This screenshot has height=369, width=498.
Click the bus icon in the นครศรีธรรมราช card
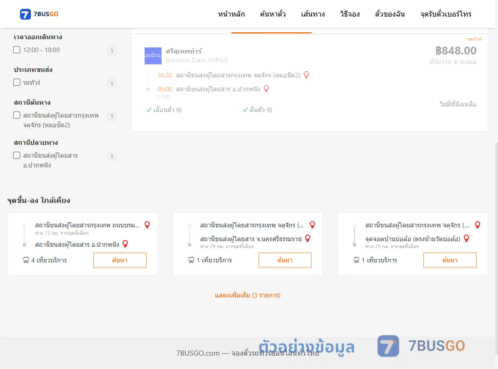click(x=191, y=260)
